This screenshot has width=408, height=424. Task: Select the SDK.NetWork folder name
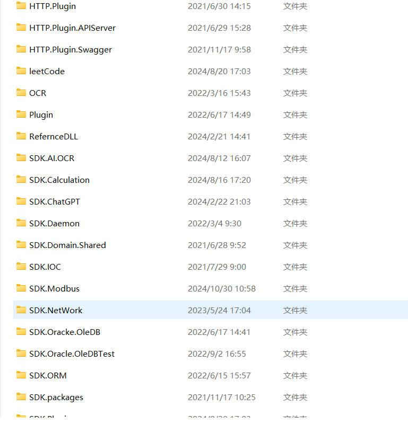pyautogui.click(x=56, y=311)
